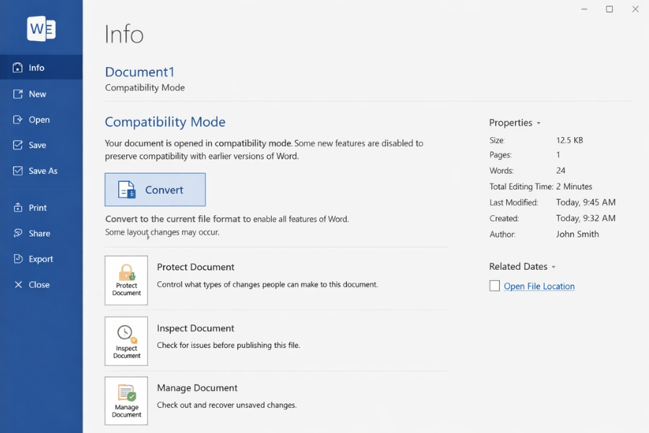
Task: Expand the Properties dropdown arrow
Action: click(539, 123)
